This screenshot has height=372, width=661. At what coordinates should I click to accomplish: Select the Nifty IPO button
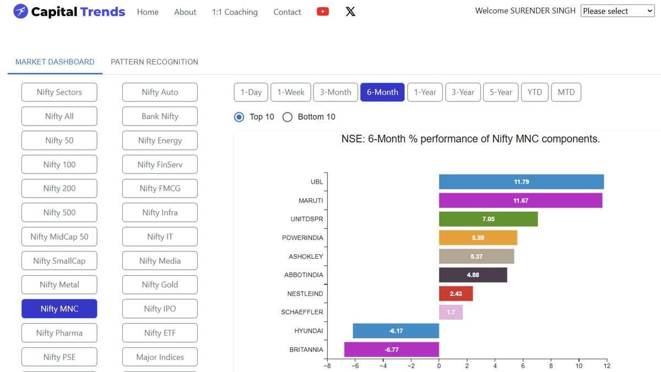[x=160, y=309]
